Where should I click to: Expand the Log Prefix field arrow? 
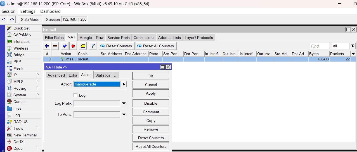click(124, 103)
